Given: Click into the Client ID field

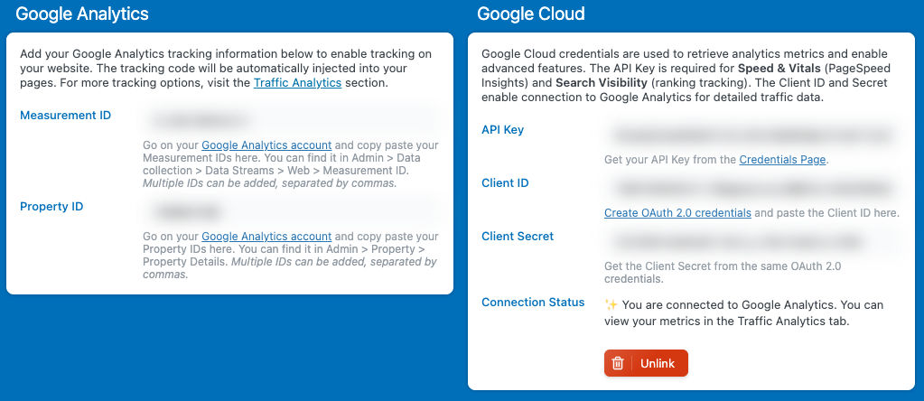Looking at the screenshot, I should click(x=751, y=189).
